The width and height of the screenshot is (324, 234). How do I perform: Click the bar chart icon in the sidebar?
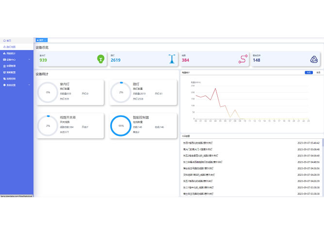tap(4, 53)
